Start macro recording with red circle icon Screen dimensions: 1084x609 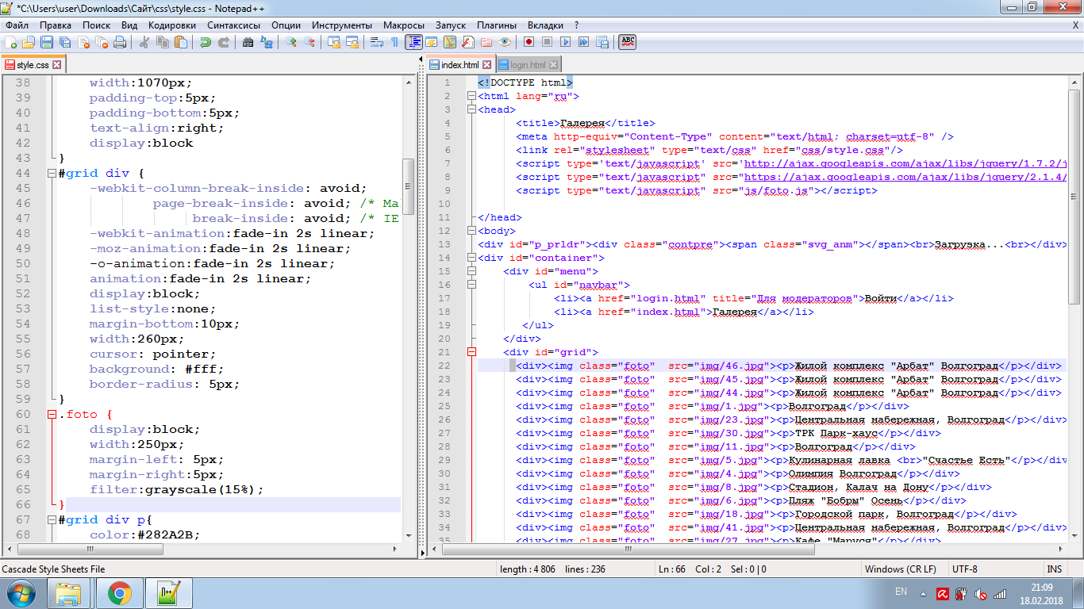(x=528, y=42)
